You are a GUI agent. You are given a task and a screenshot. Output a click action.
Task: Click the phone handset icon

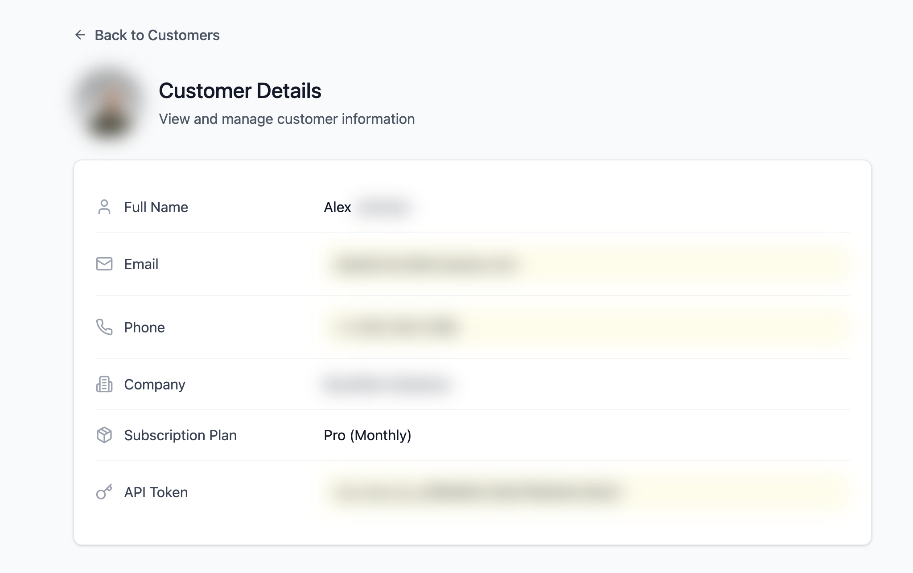point(104,327)
